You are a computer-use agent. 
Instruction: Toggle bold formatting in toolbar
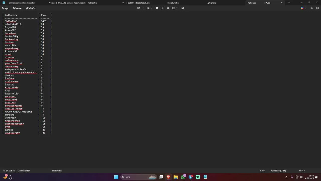(x=157, y=8)
